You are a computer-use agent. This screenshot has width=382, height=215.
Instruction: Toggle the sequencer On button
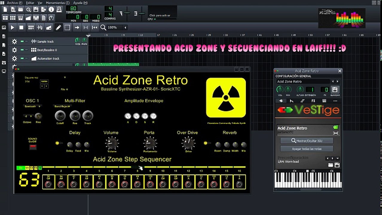pos(20,168)
